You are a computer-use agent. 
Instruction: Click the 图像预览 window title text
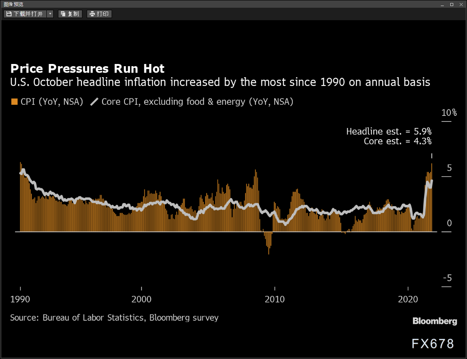[13, 4]
